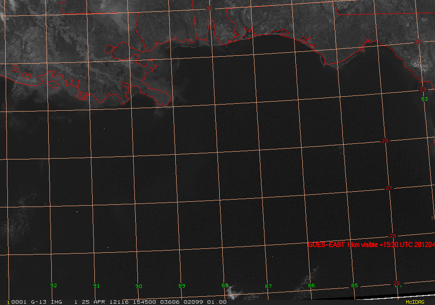Click the 25 APR date in status line
This screenshot has width=435, height=305.
point(94,302)
